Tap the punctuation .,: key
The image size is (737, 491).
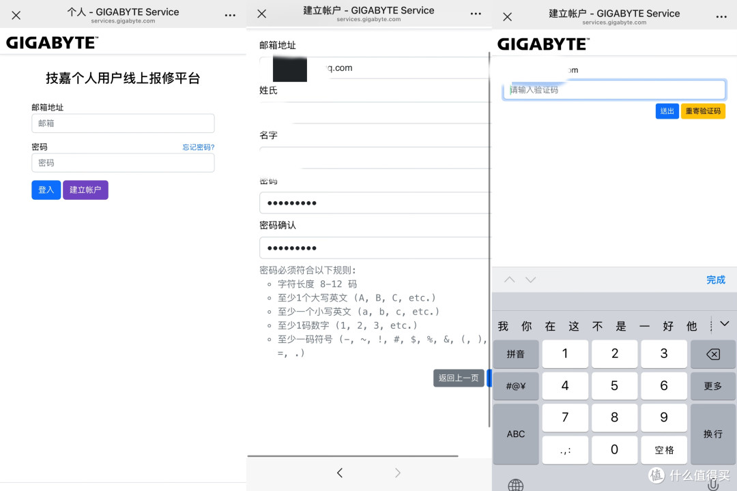pyautogui.click(x=565, y=450)
